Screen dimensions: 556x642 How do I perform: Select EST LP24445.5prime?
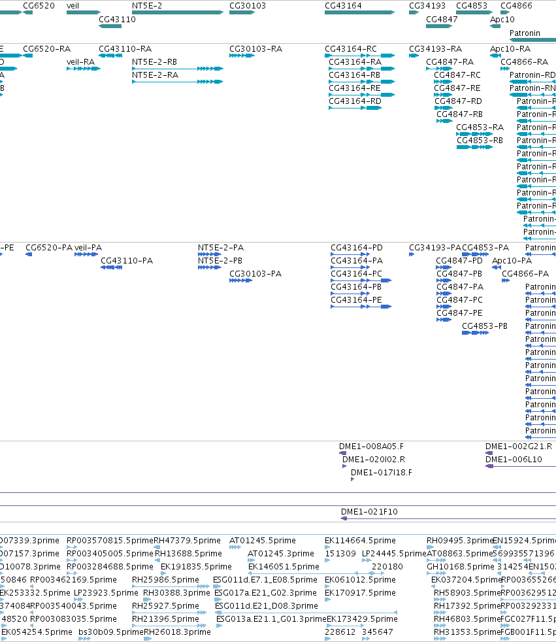point(367,560)
